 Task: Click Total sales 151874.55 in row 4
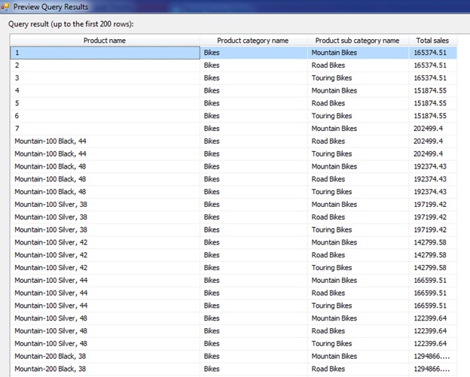click(x=432, y=90)
